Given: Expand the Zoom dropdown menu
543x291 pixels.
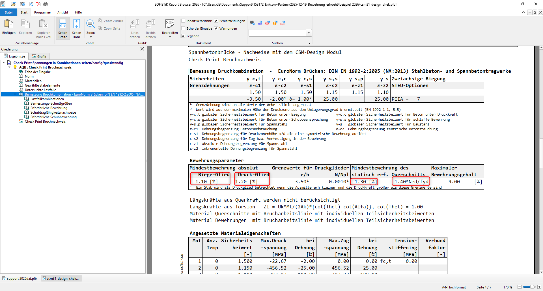Looking at the screenshot, I should coord(90,37).
